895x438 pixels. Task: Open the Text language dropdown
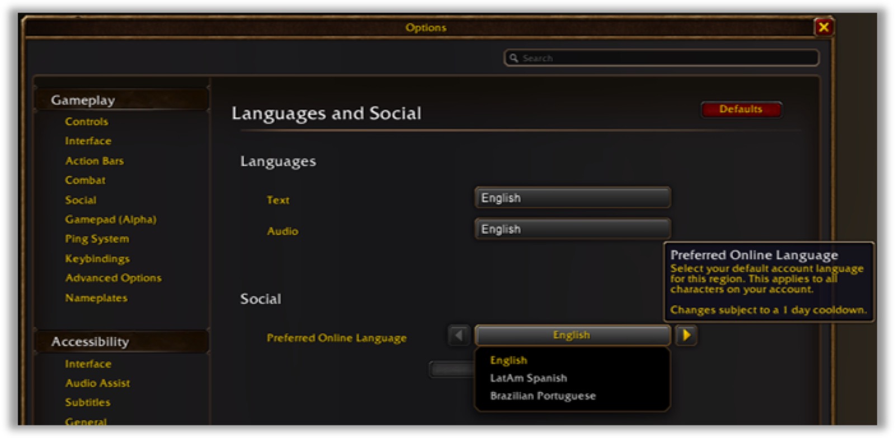point(572,198)
